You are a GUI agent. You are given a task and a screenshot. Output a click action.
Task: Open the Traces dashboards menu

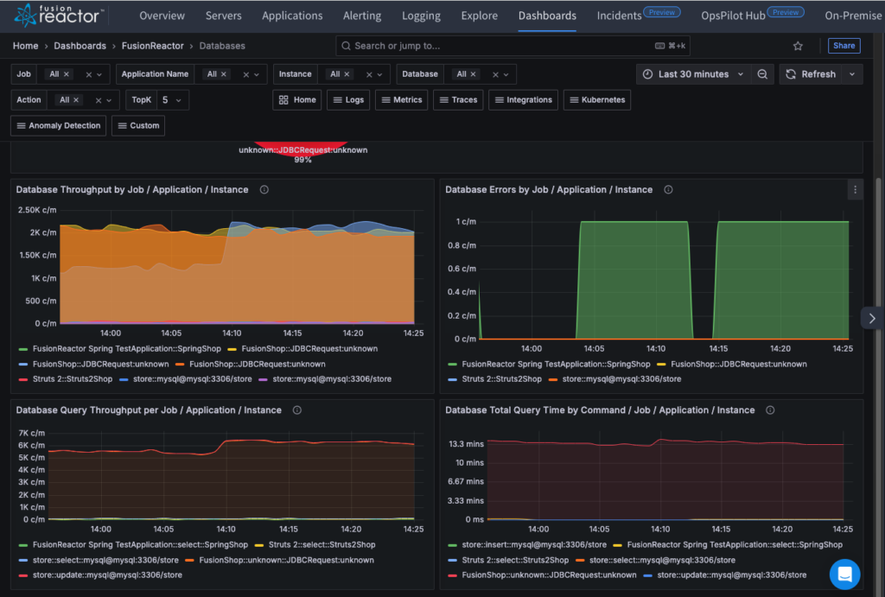coord(458,100)
